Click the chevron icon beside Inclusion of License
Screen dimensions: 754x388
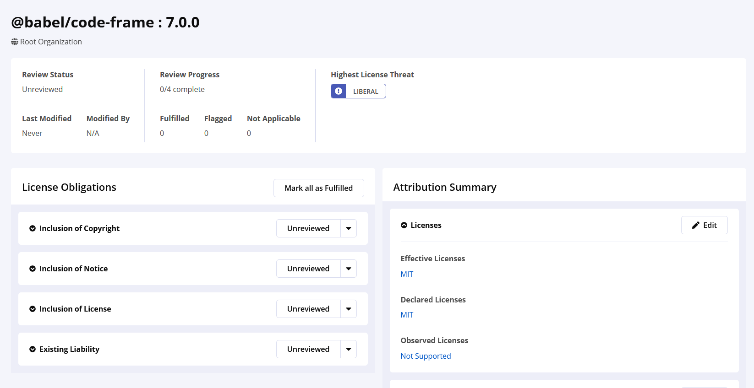(x=33, y=309)
